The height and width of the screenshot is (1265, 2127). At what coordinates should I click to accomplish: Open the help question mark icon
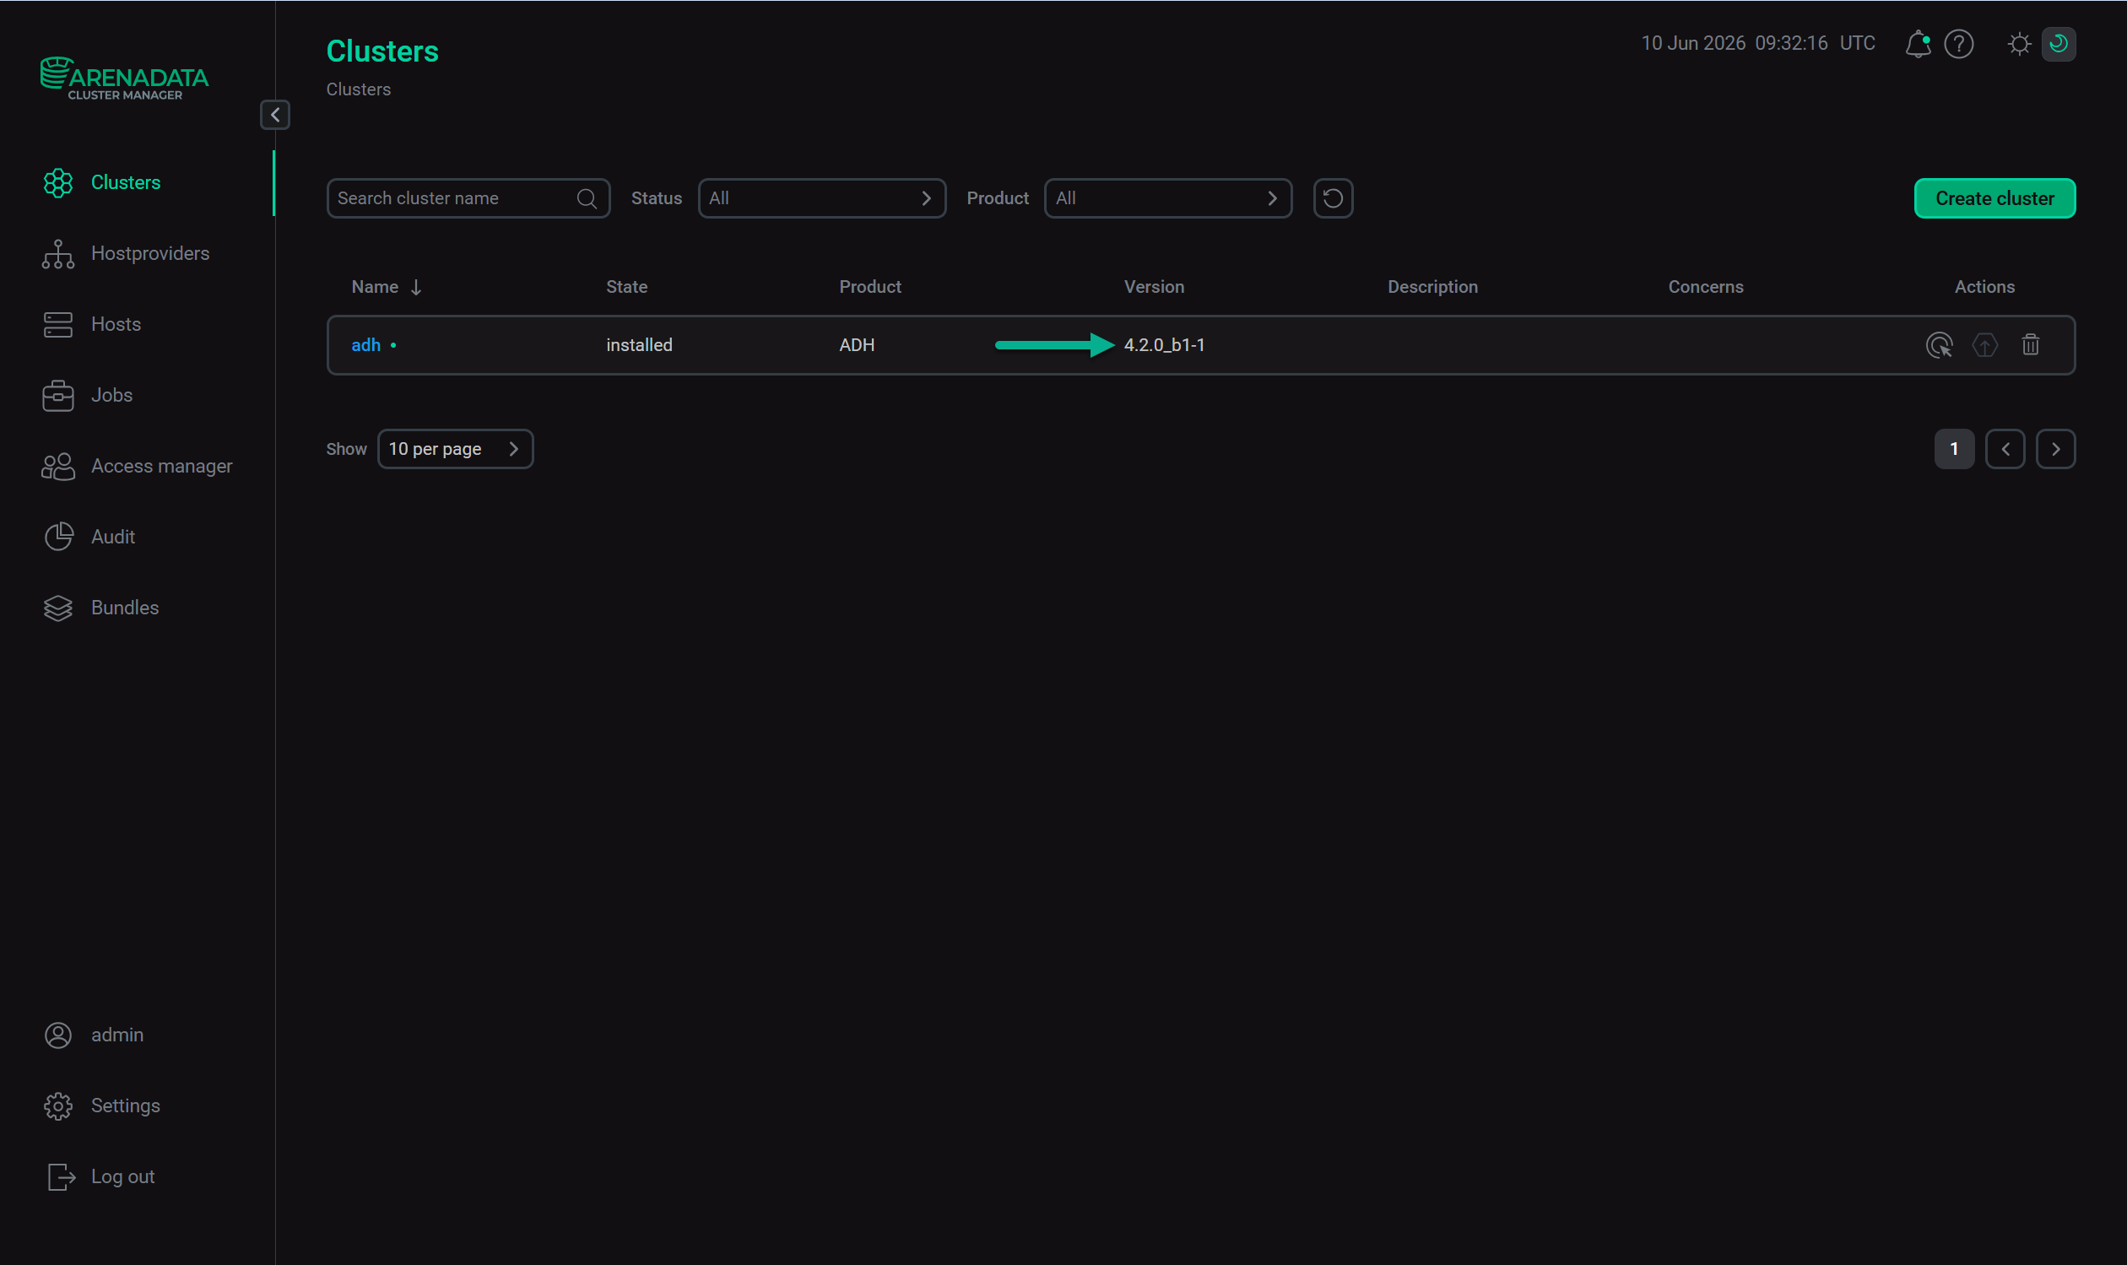coord(1958,44)
